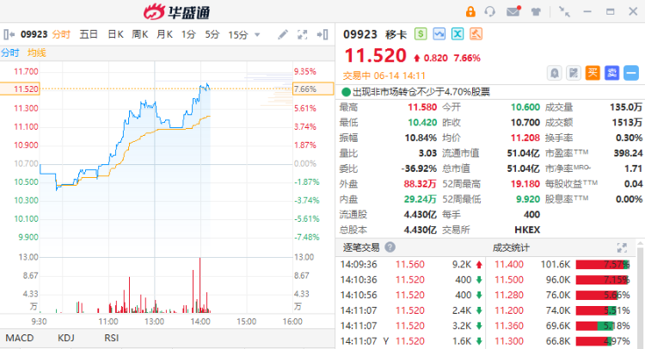Switch to 日K chart

click(x=115, y=34)
